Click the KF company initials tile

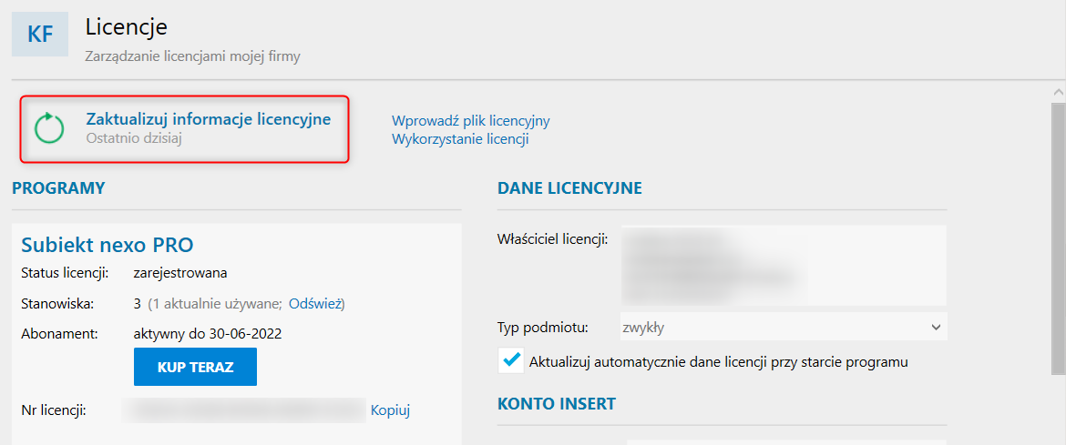40,34
